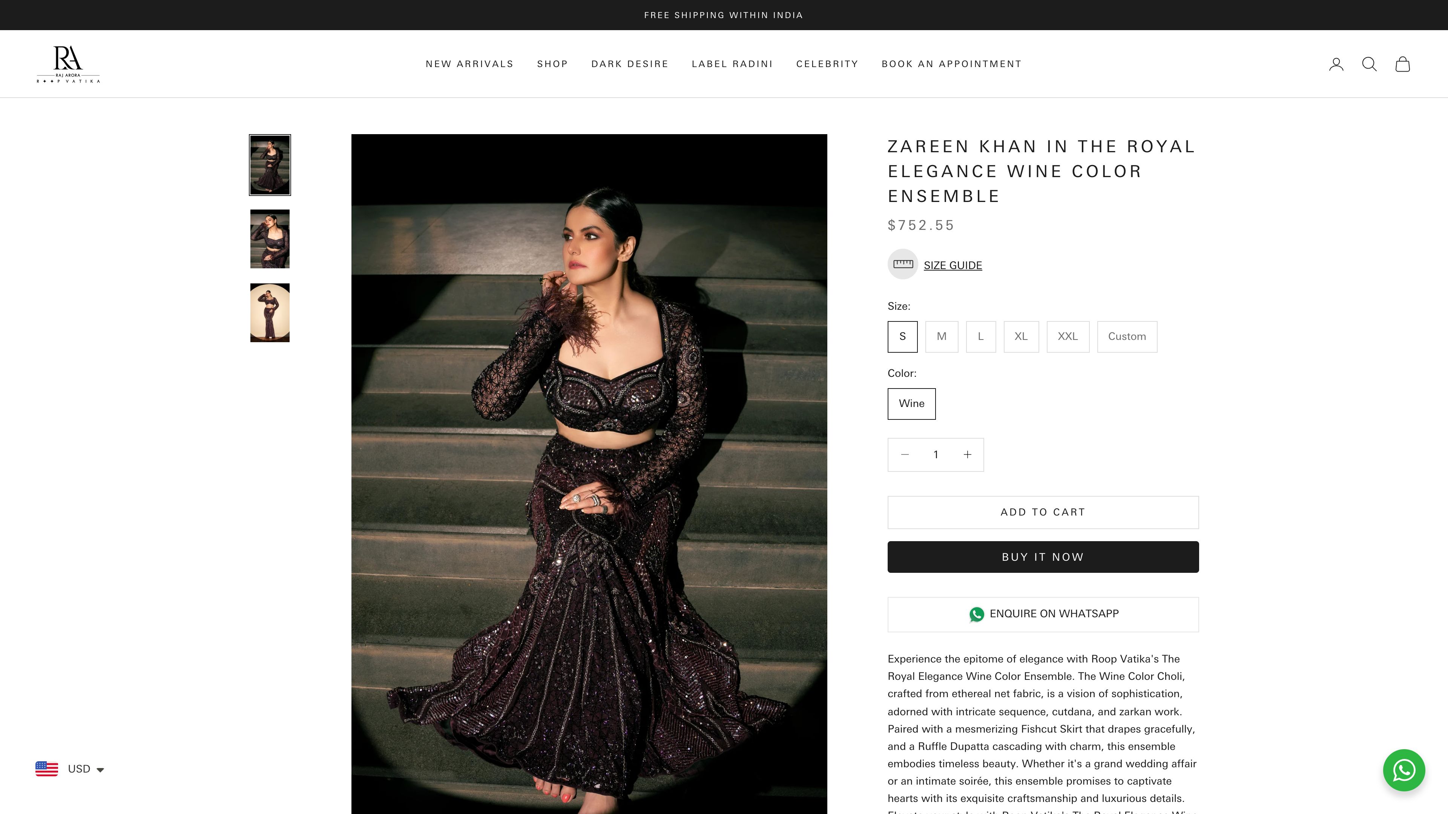Screen dimensions: 1448x814
Task: Click the Raj Arora Roop Vatika logo
Action: click(68, 64)
